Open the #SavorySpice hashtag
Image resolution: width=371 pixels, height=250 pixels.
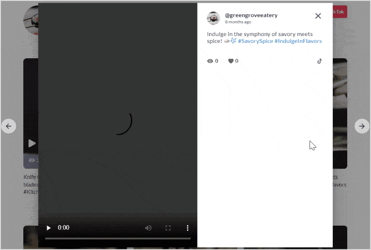coord(255,41)
